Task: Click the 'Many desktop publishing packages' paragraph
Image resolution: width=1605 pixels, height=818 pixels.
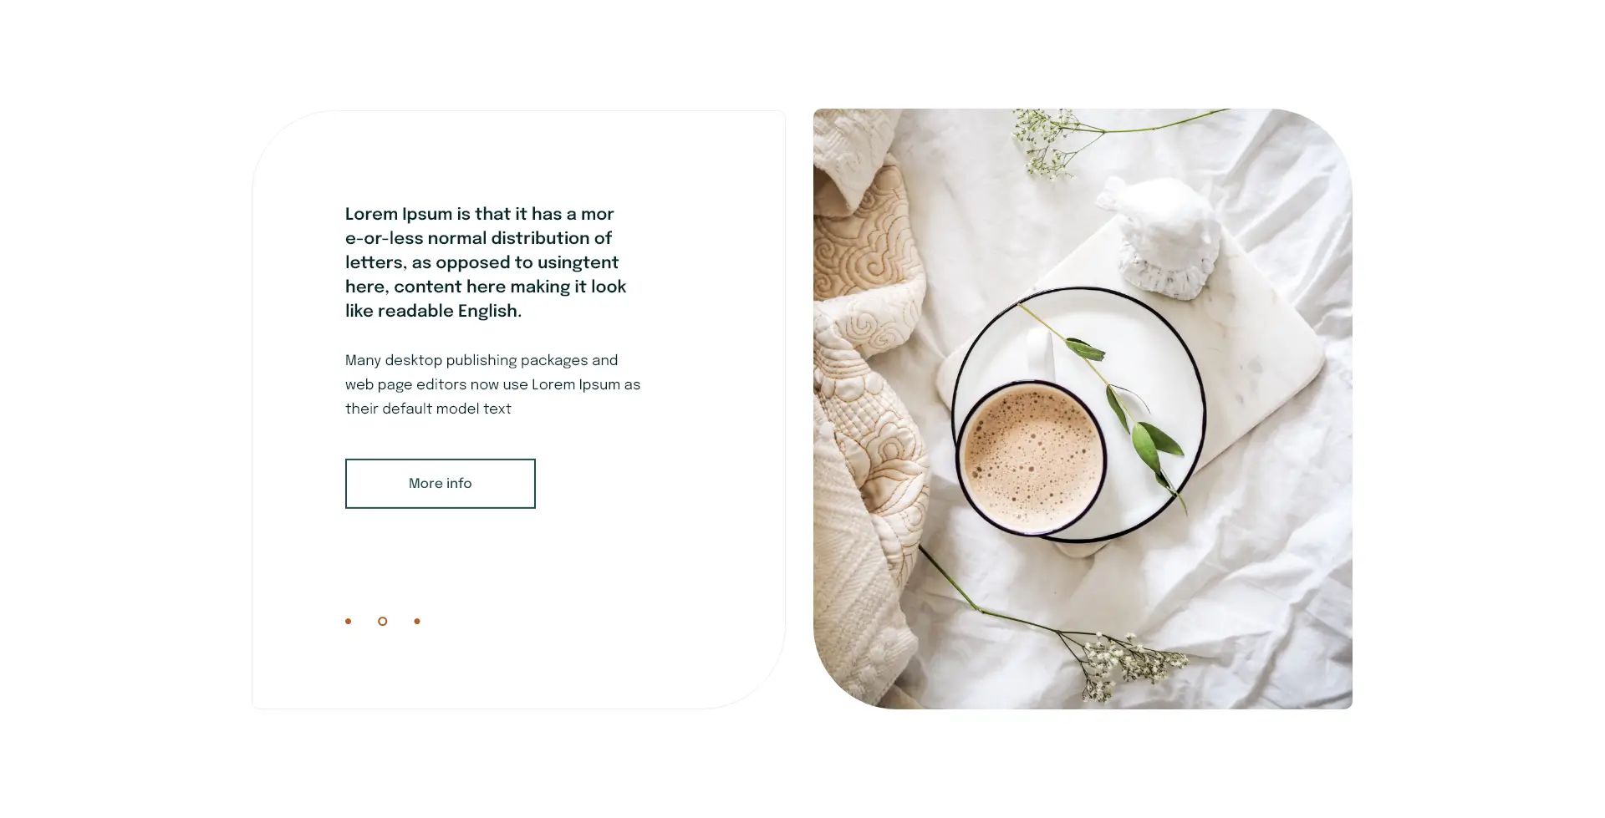Action: 492,384
